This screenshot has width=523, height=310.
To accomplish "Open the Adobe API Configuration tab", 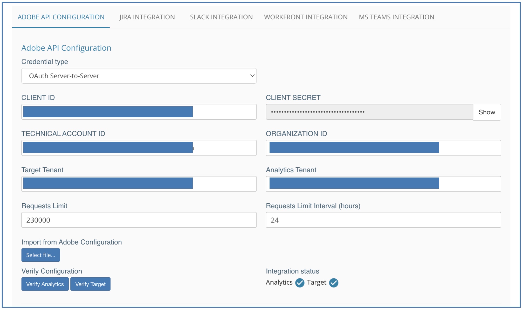I will [x=61, y=17].
